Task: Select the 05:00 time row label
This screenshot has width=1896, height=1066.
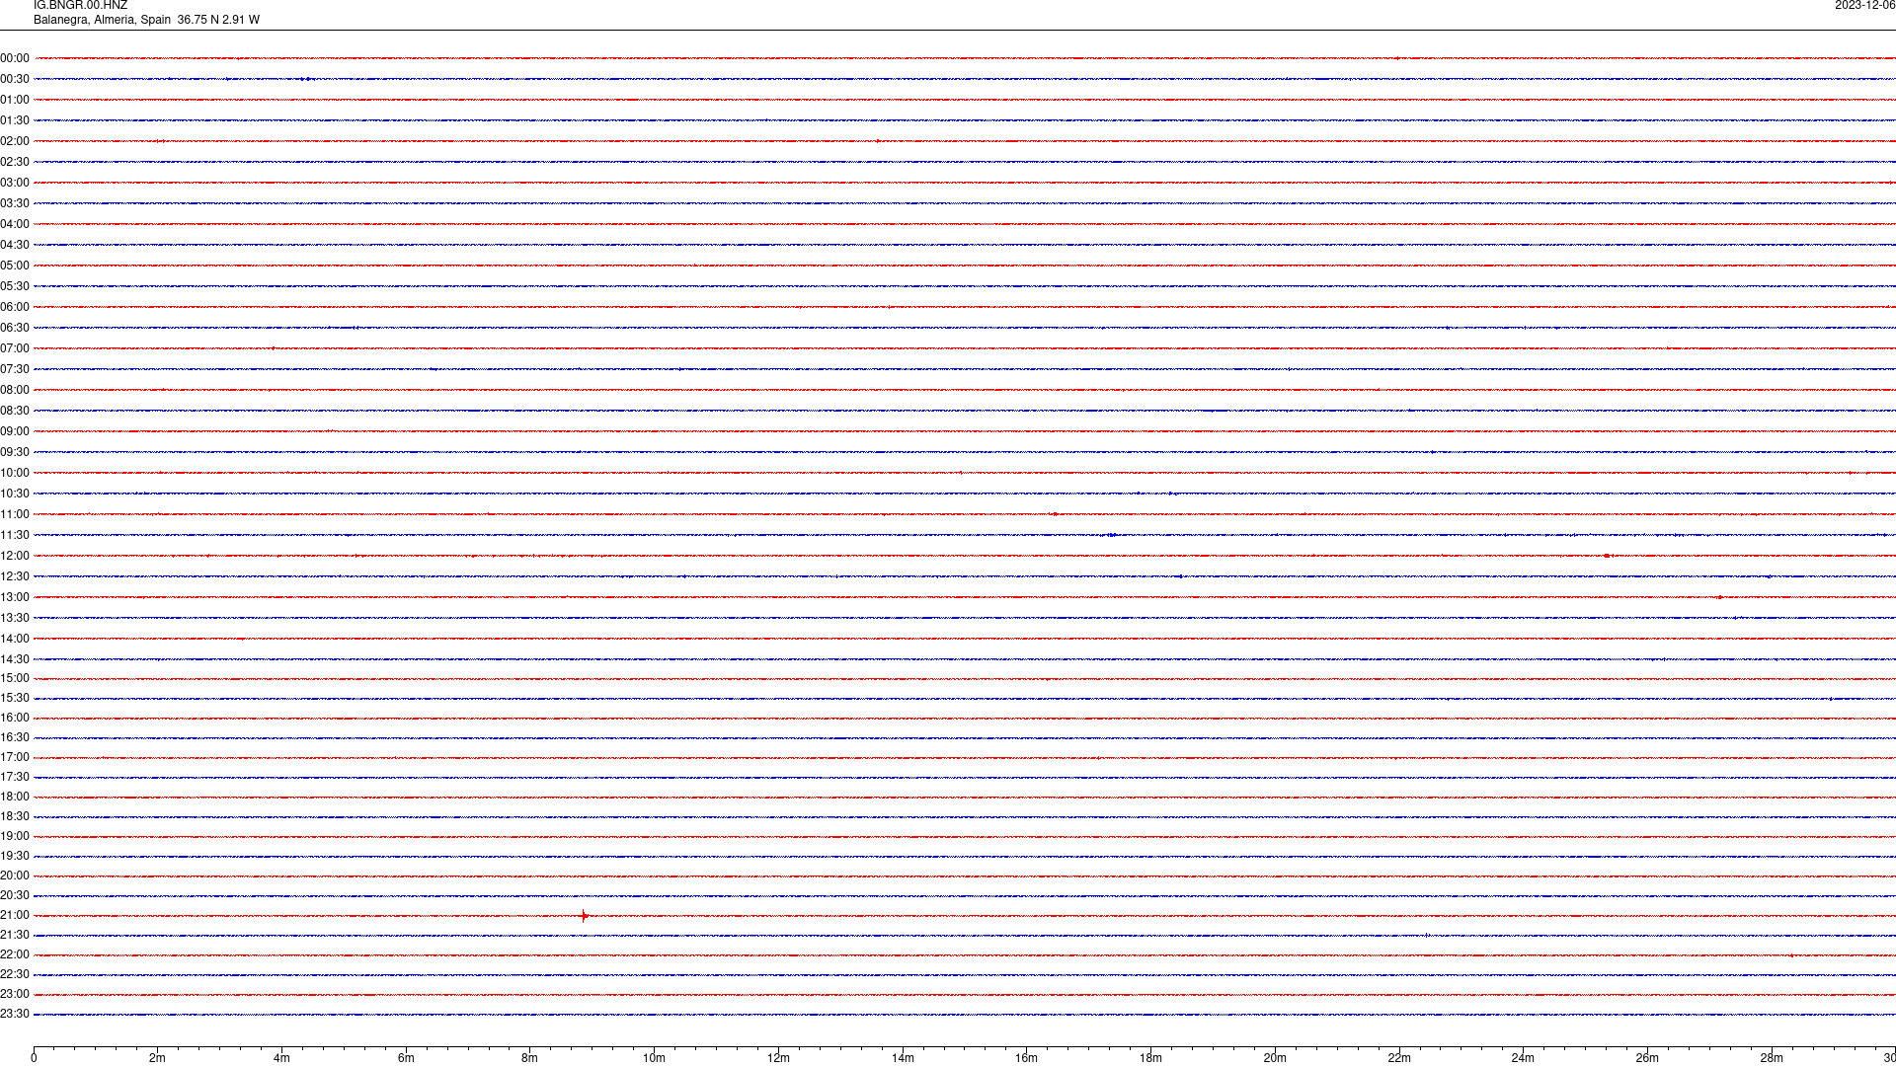Action: coord(15,266)
